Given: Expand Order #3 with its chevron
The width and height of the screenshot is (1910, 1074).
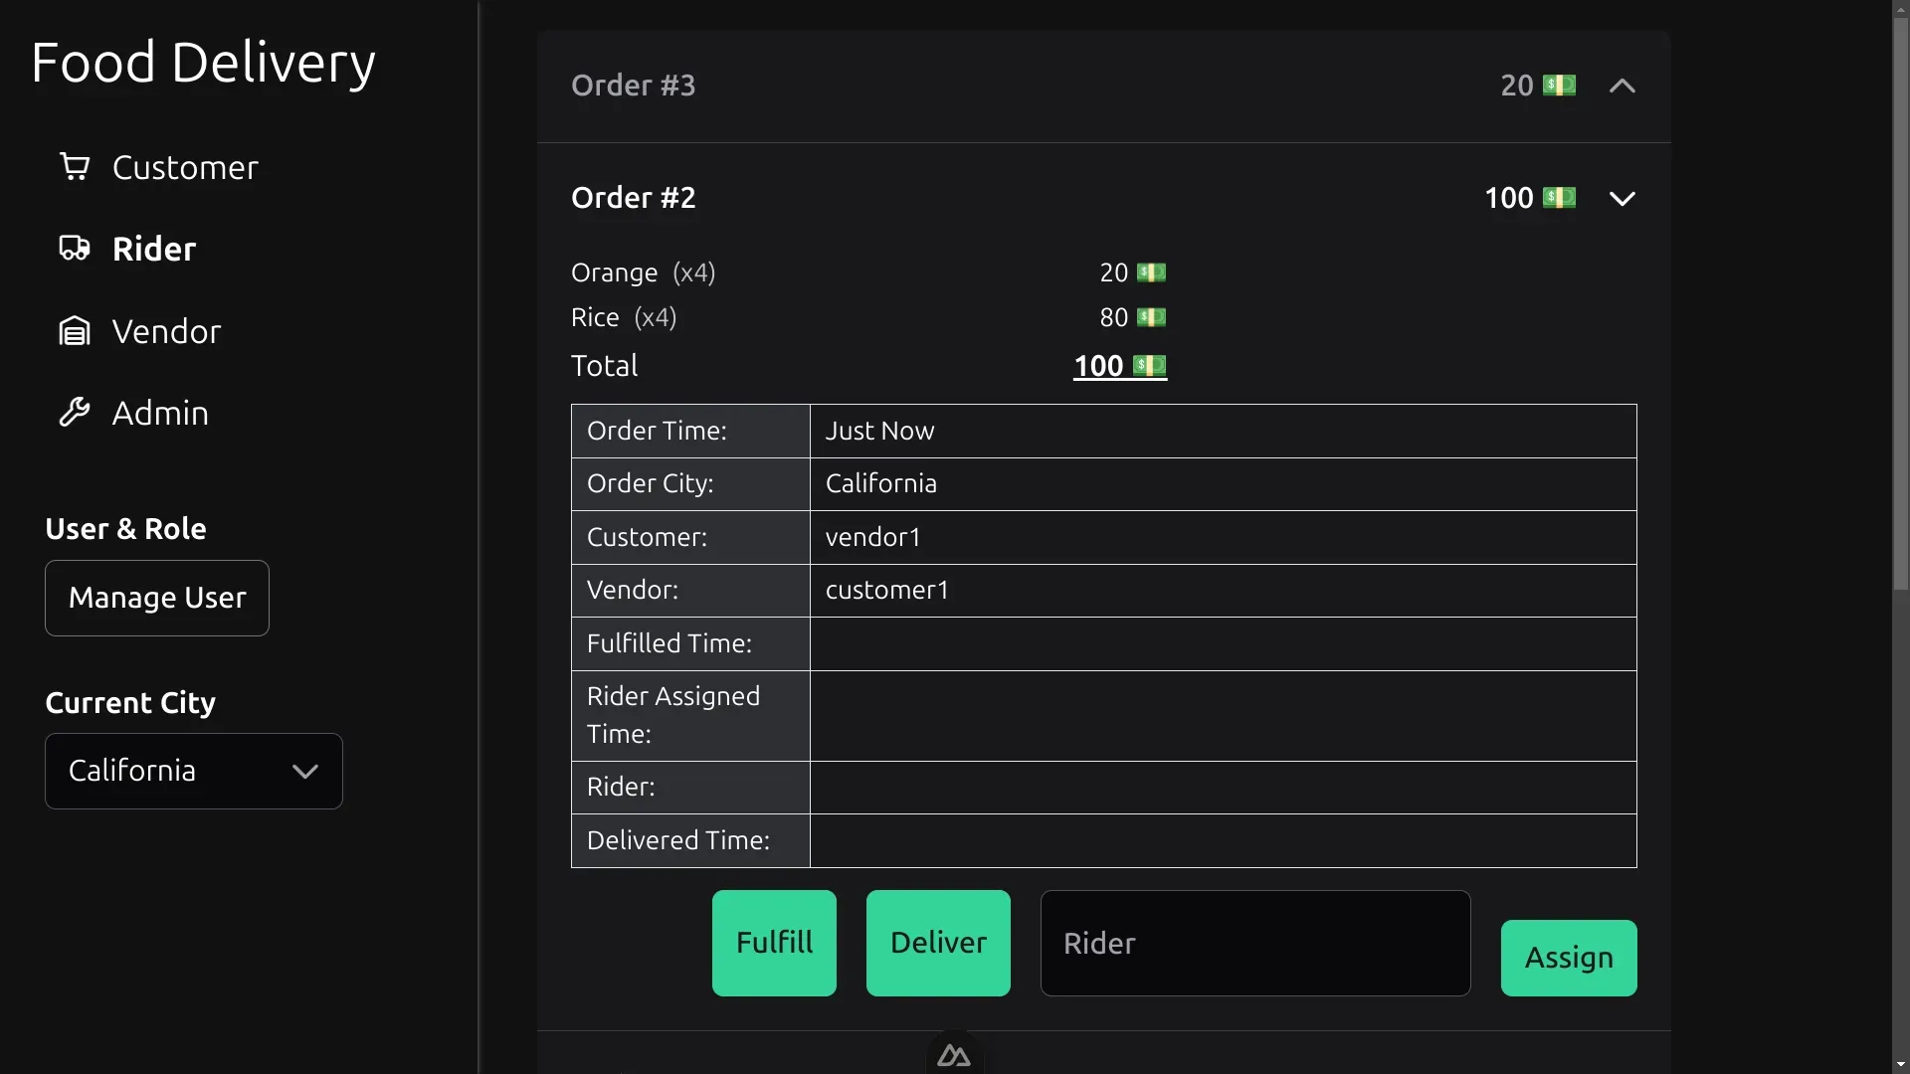Looking at the screenshot, I should [x=1622, y=86].
